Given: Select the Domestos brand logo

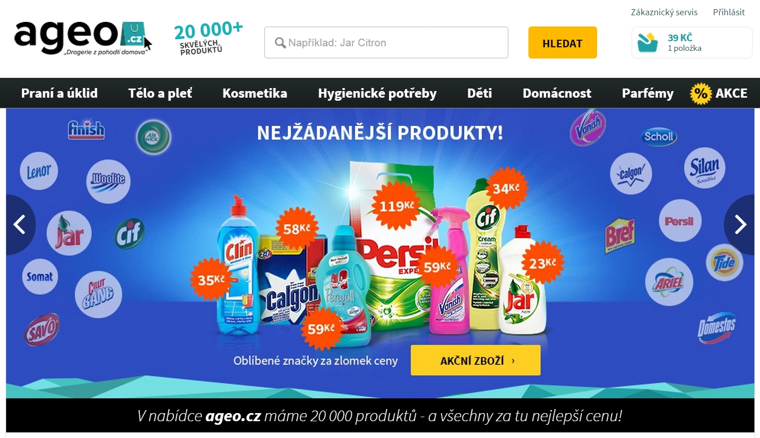Looking at the screenshot, I should pyautogui.click(x=716, y=327).
